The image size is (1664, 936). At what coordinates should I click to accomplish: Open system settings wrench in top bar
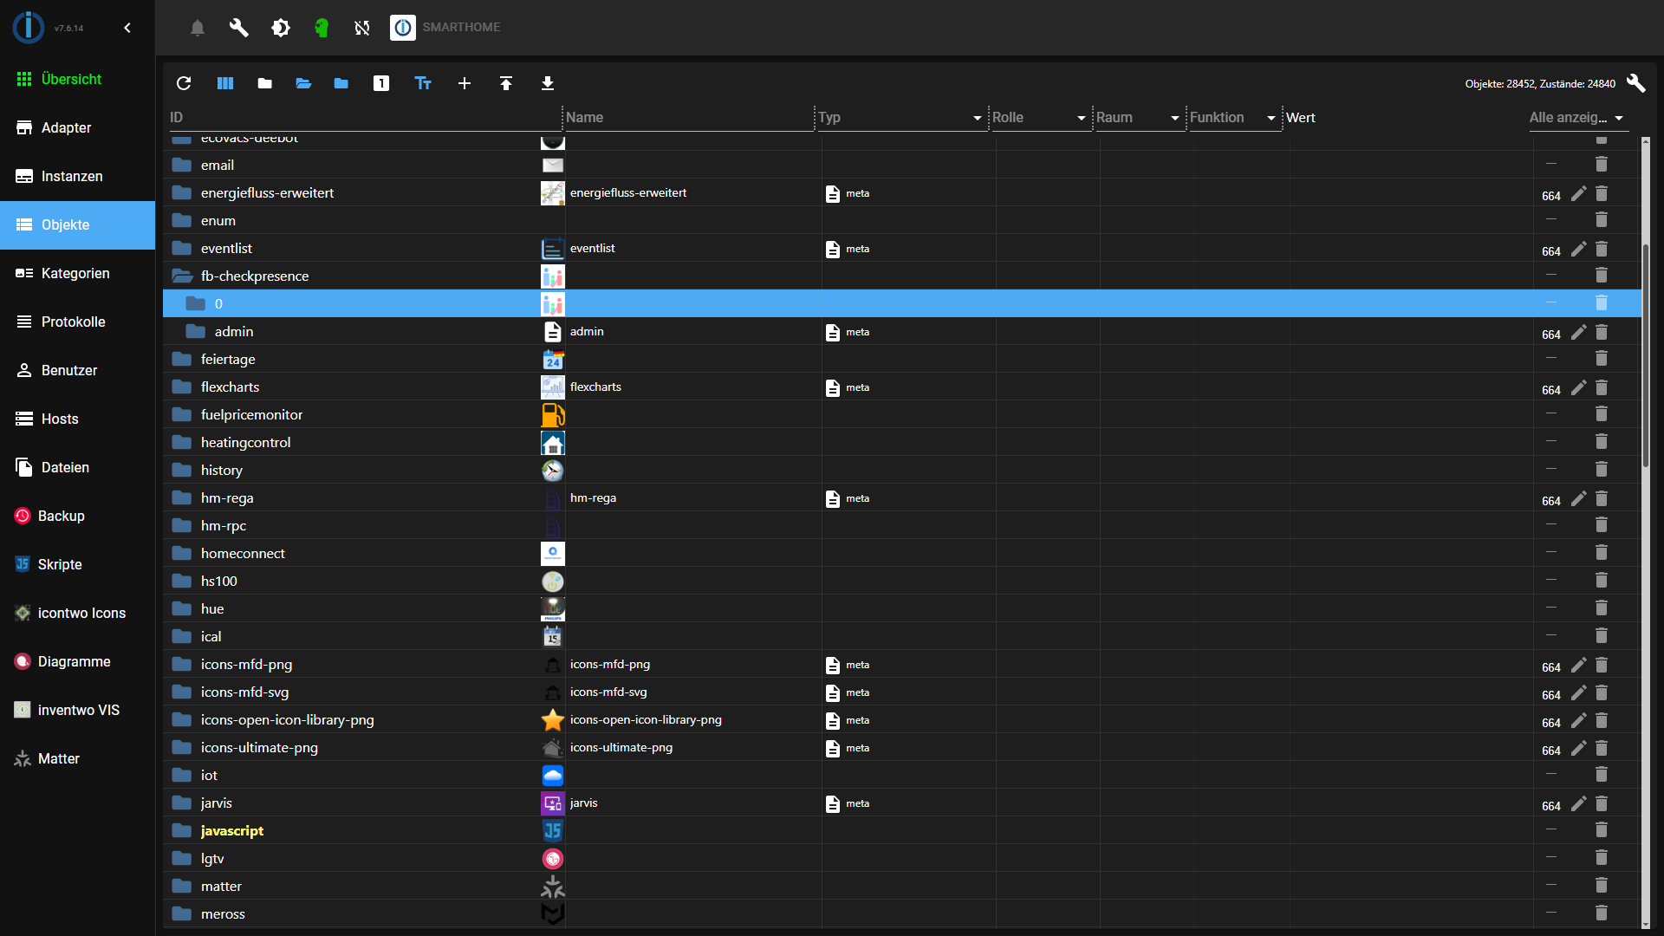238,28
